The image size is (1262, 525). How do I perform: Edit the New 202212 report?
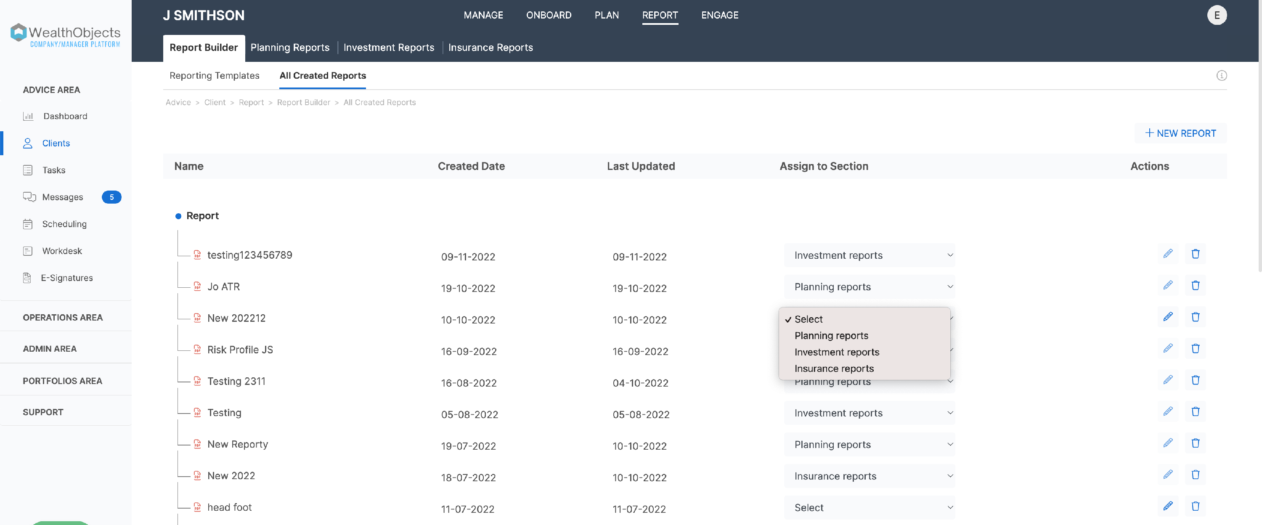1168,317
